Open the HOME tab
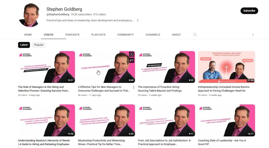The image size is (269, 148). click(28, 35)
